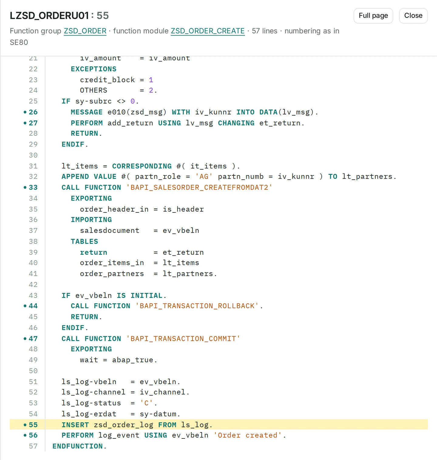Click the 'BAPI_TRANSACTION_ROLLBACK' string literal
This screenshot has width=437, height=460.
click(x=197, y=306)
